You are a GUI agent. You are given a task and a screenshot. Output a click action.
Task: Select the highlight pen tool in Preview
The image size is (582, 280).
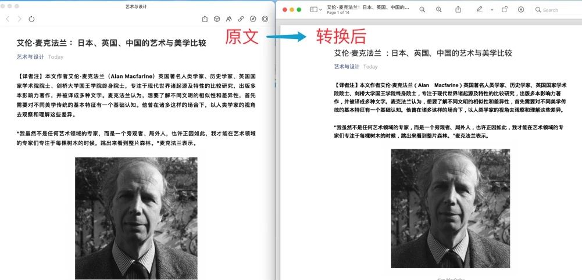tap(479, 10)
